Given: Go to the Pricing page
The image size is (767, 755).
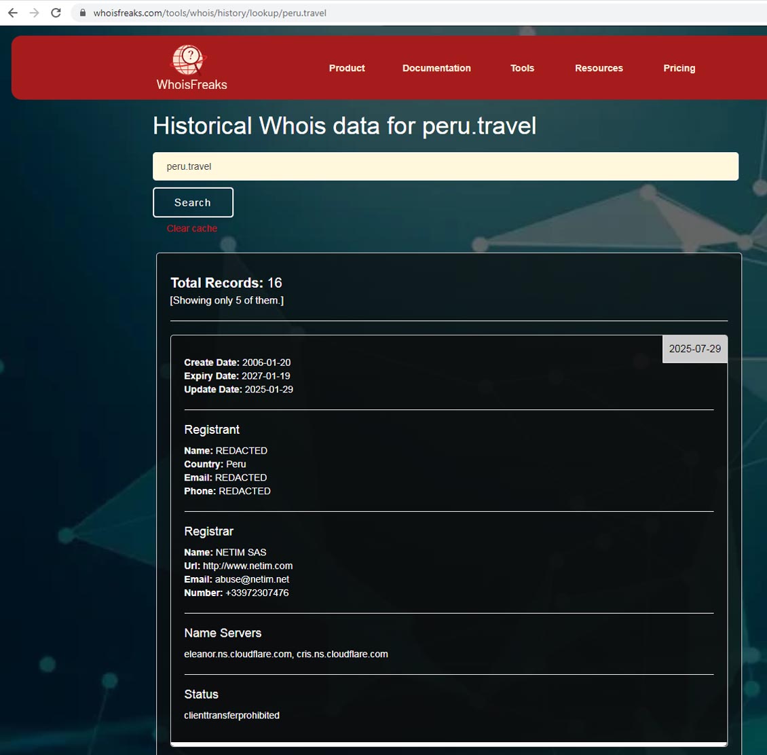Looking at the screenshot, I should [x=679, y=68].
